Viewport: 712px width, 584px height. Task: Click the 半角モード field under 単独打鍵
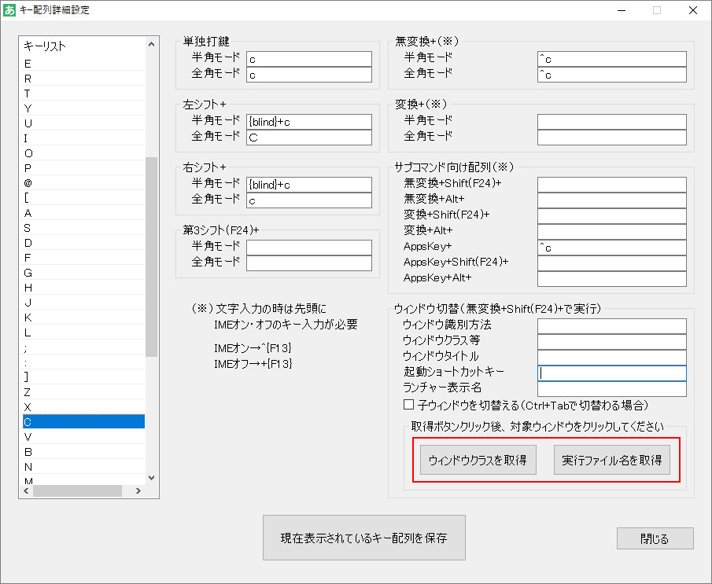click(308, 58)
